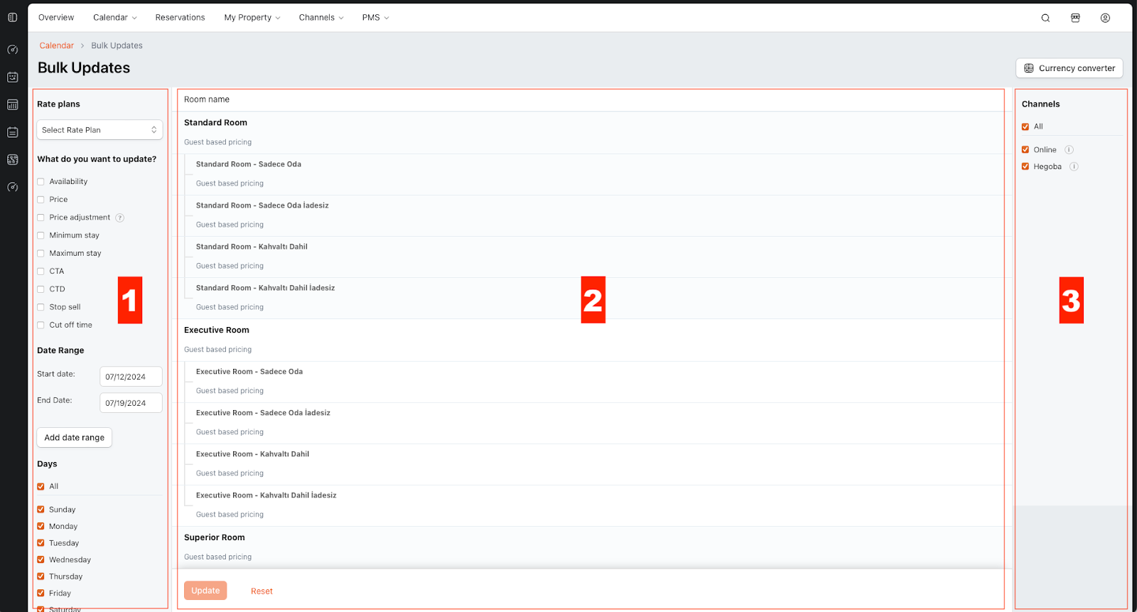Image resolution: width=1137 pixels, height=612 pixels.
Task: Open the calendar grid icon in sidebar
Action: [12, 104]
